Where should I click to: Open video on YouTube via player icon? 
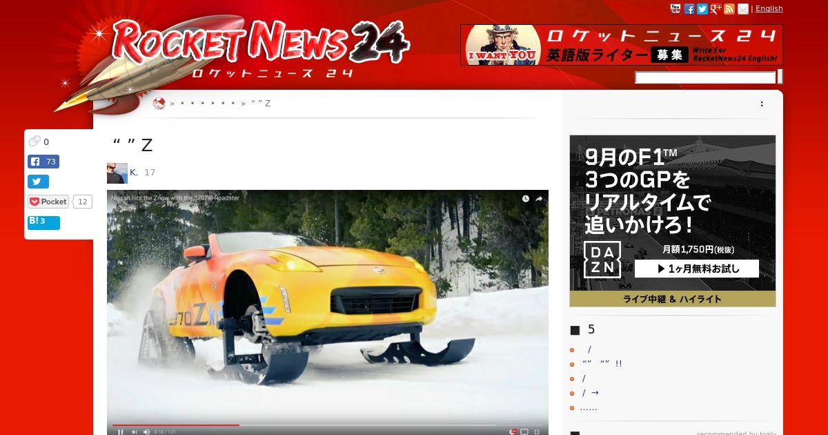pyautogui.click(x=524, y=432)
